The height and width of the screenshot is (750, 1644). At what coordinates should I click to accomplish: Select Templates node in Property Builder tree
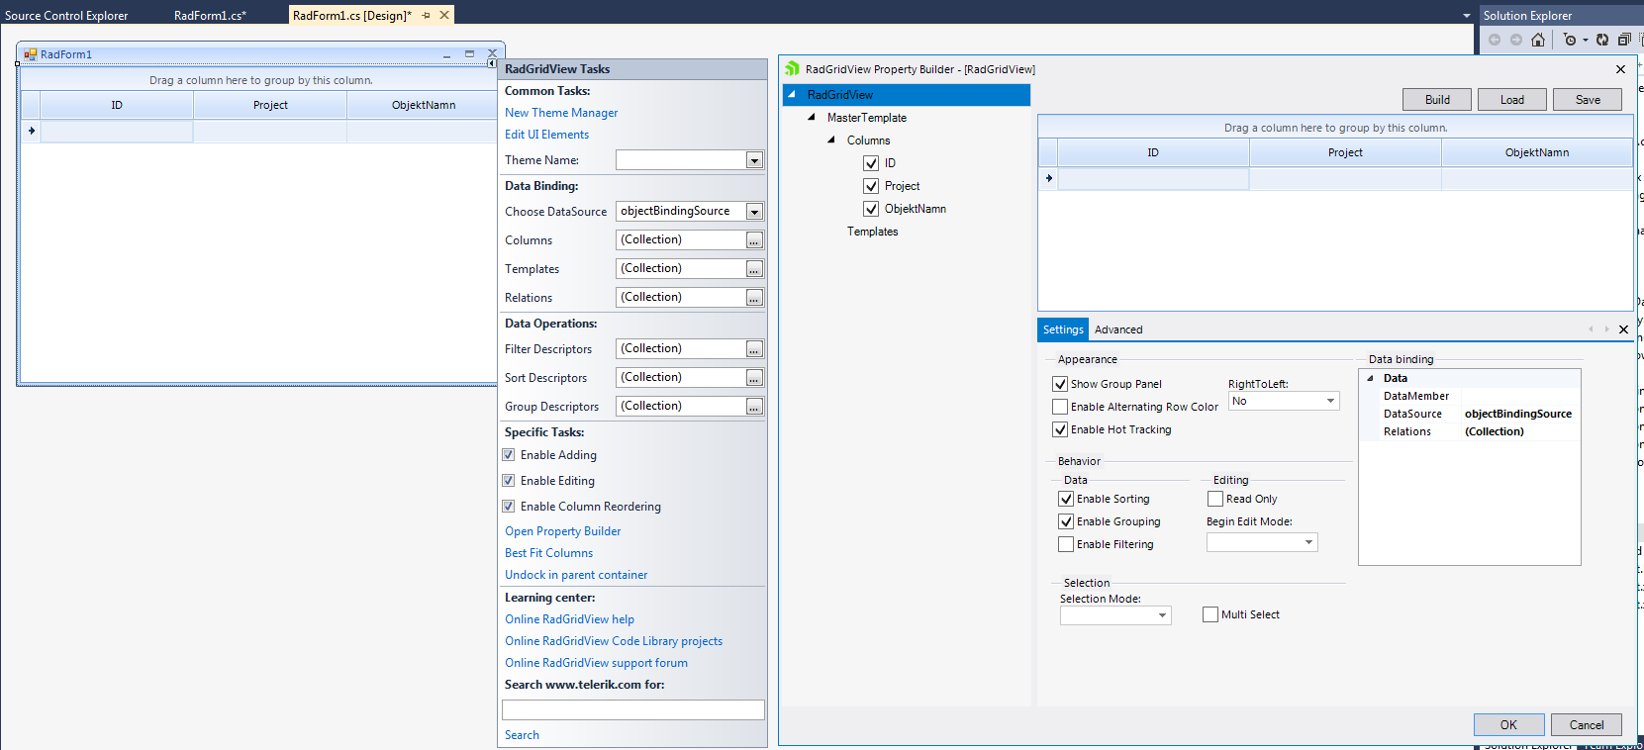[873, 232]
